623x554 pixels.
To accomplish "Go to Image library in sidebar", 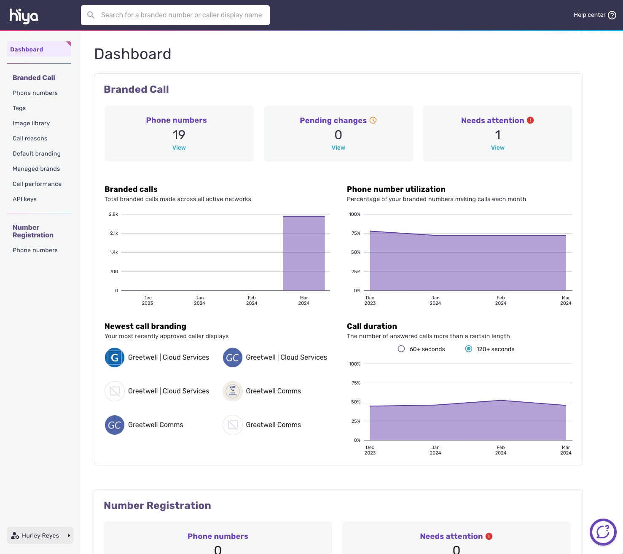I will click(x=31, y=123).
